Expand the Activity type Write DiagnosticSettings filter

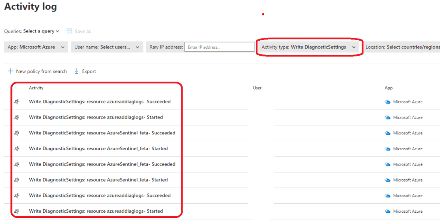coord(309,47)
